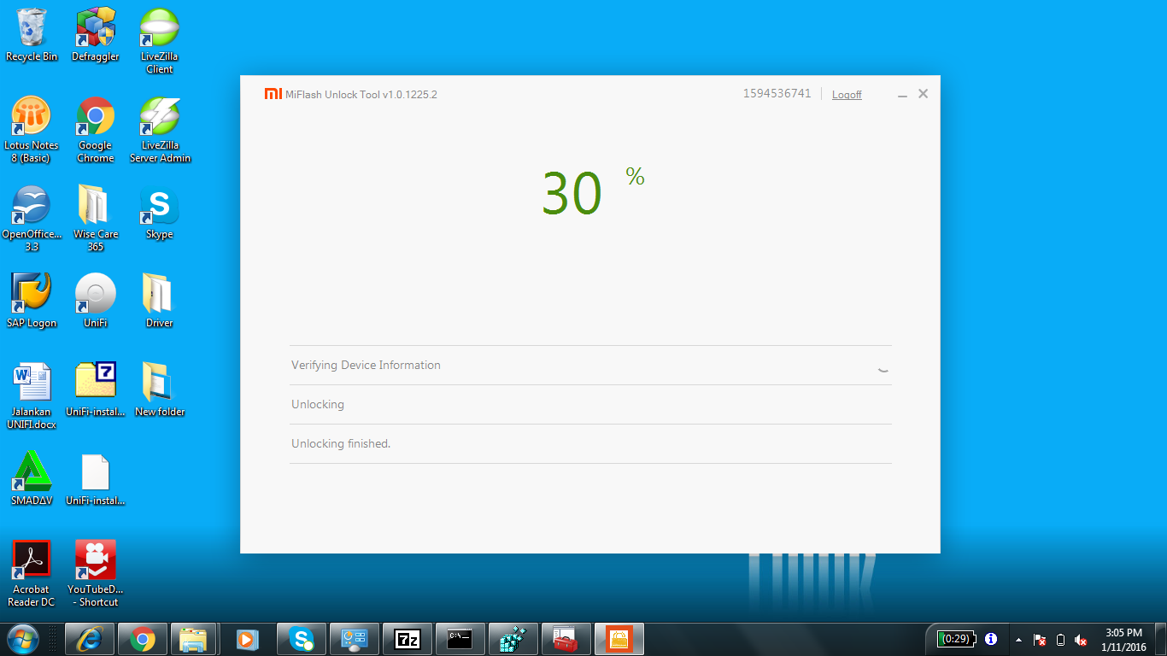Image resolution: width=1167 pixels, height=656 pixels.
Task: Open the LiveZilla Client shortcut
Action: 160,41
